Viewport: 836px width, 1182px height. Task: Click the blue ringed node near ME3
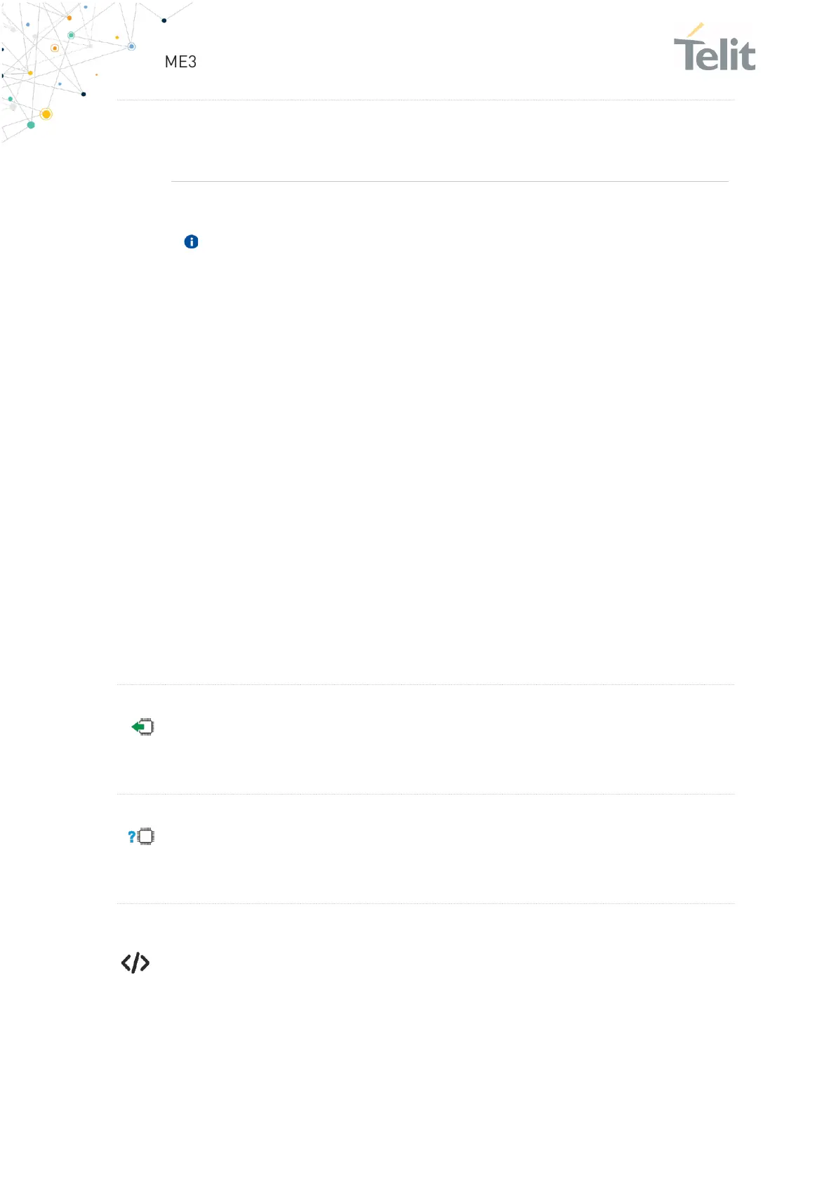click(x=131, y=47)
